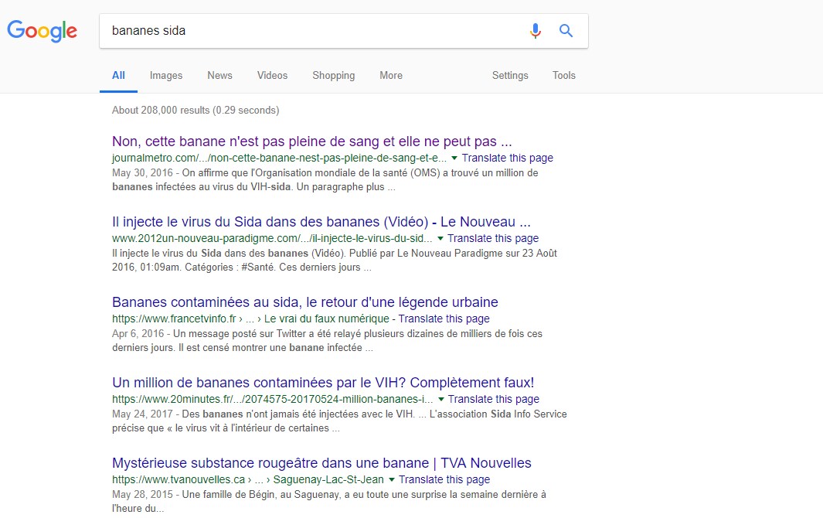Image resolution: width=823 pixels, height=518 pixels.
Task: Open search Settings menu
Action: point(510,76)
